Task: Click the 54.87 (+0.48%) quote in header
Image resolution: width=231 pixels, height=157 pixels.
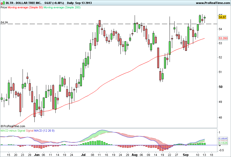Action: 54,3
